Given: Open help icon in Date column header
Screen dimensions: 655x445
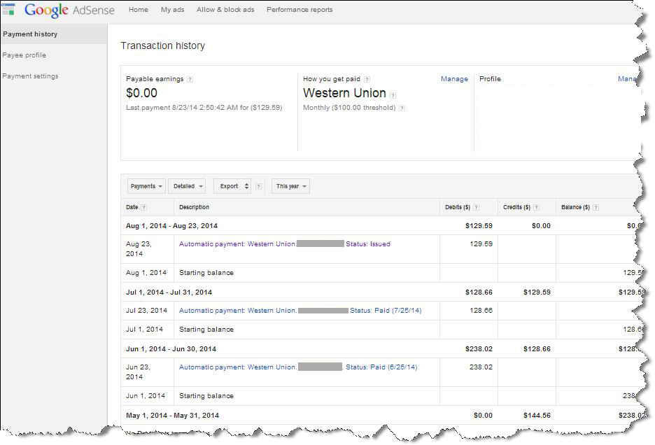Looking at the screenshot, I should 143,207.
